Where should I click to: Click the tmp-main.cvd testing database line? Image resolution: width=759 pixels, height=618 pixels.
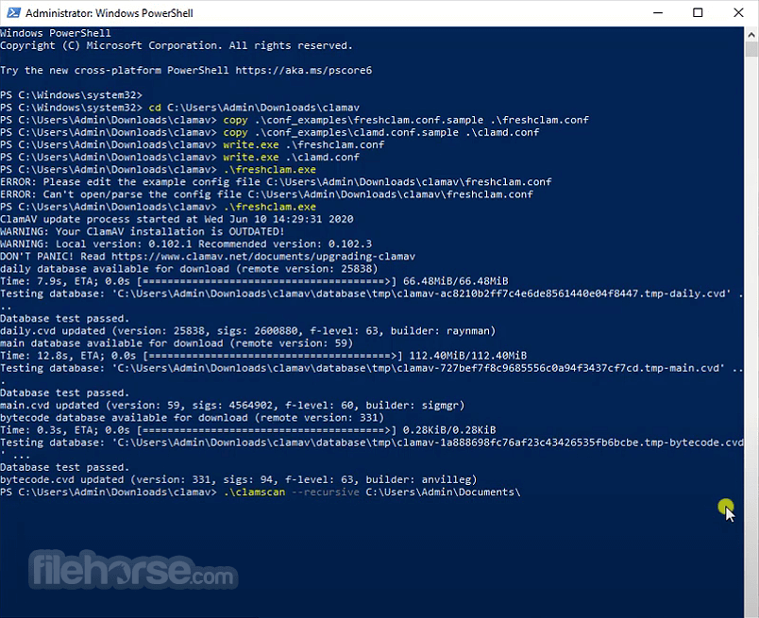[x=371, y=368]
